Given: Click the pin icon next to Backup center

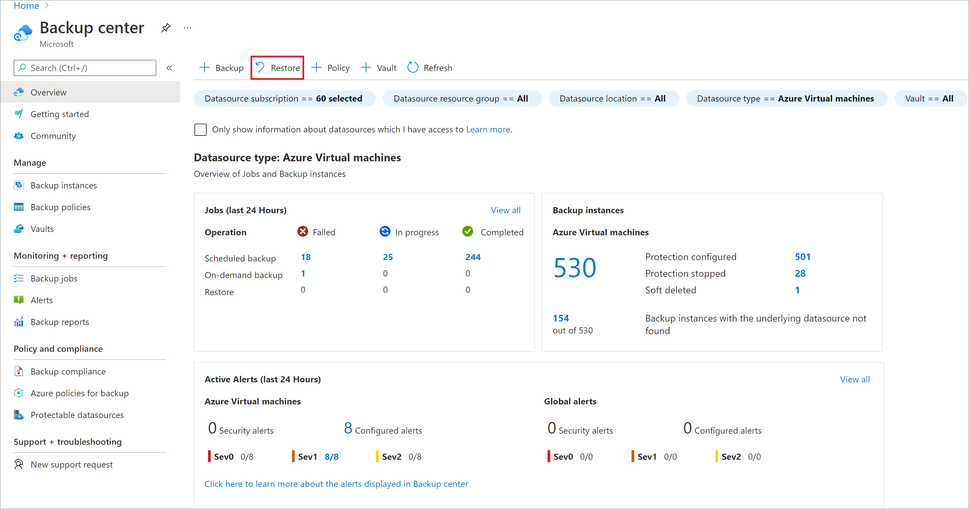Looking at the screenshot, I should coord(165,28).
